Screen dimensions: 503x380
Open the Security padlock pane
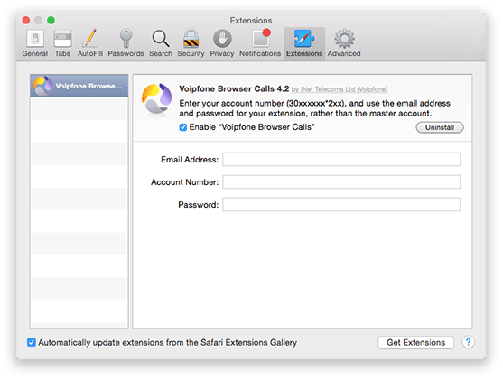(191, 43)
